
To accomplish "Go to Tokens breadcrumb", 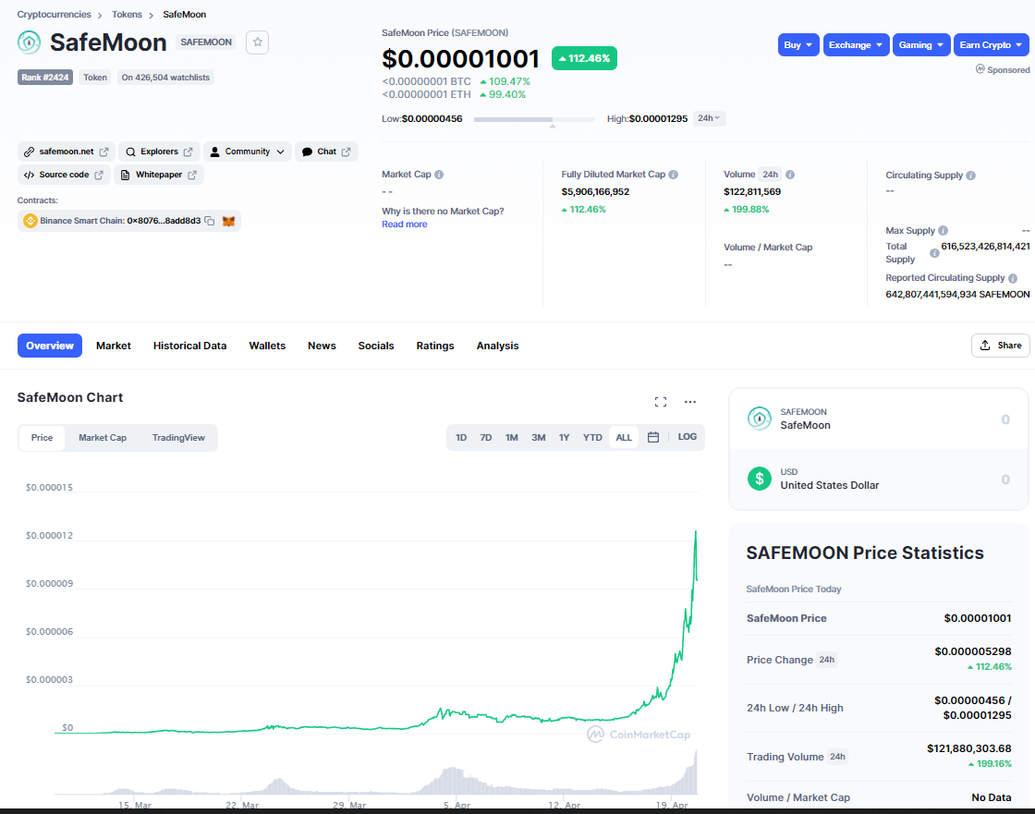I will point(127,15).
